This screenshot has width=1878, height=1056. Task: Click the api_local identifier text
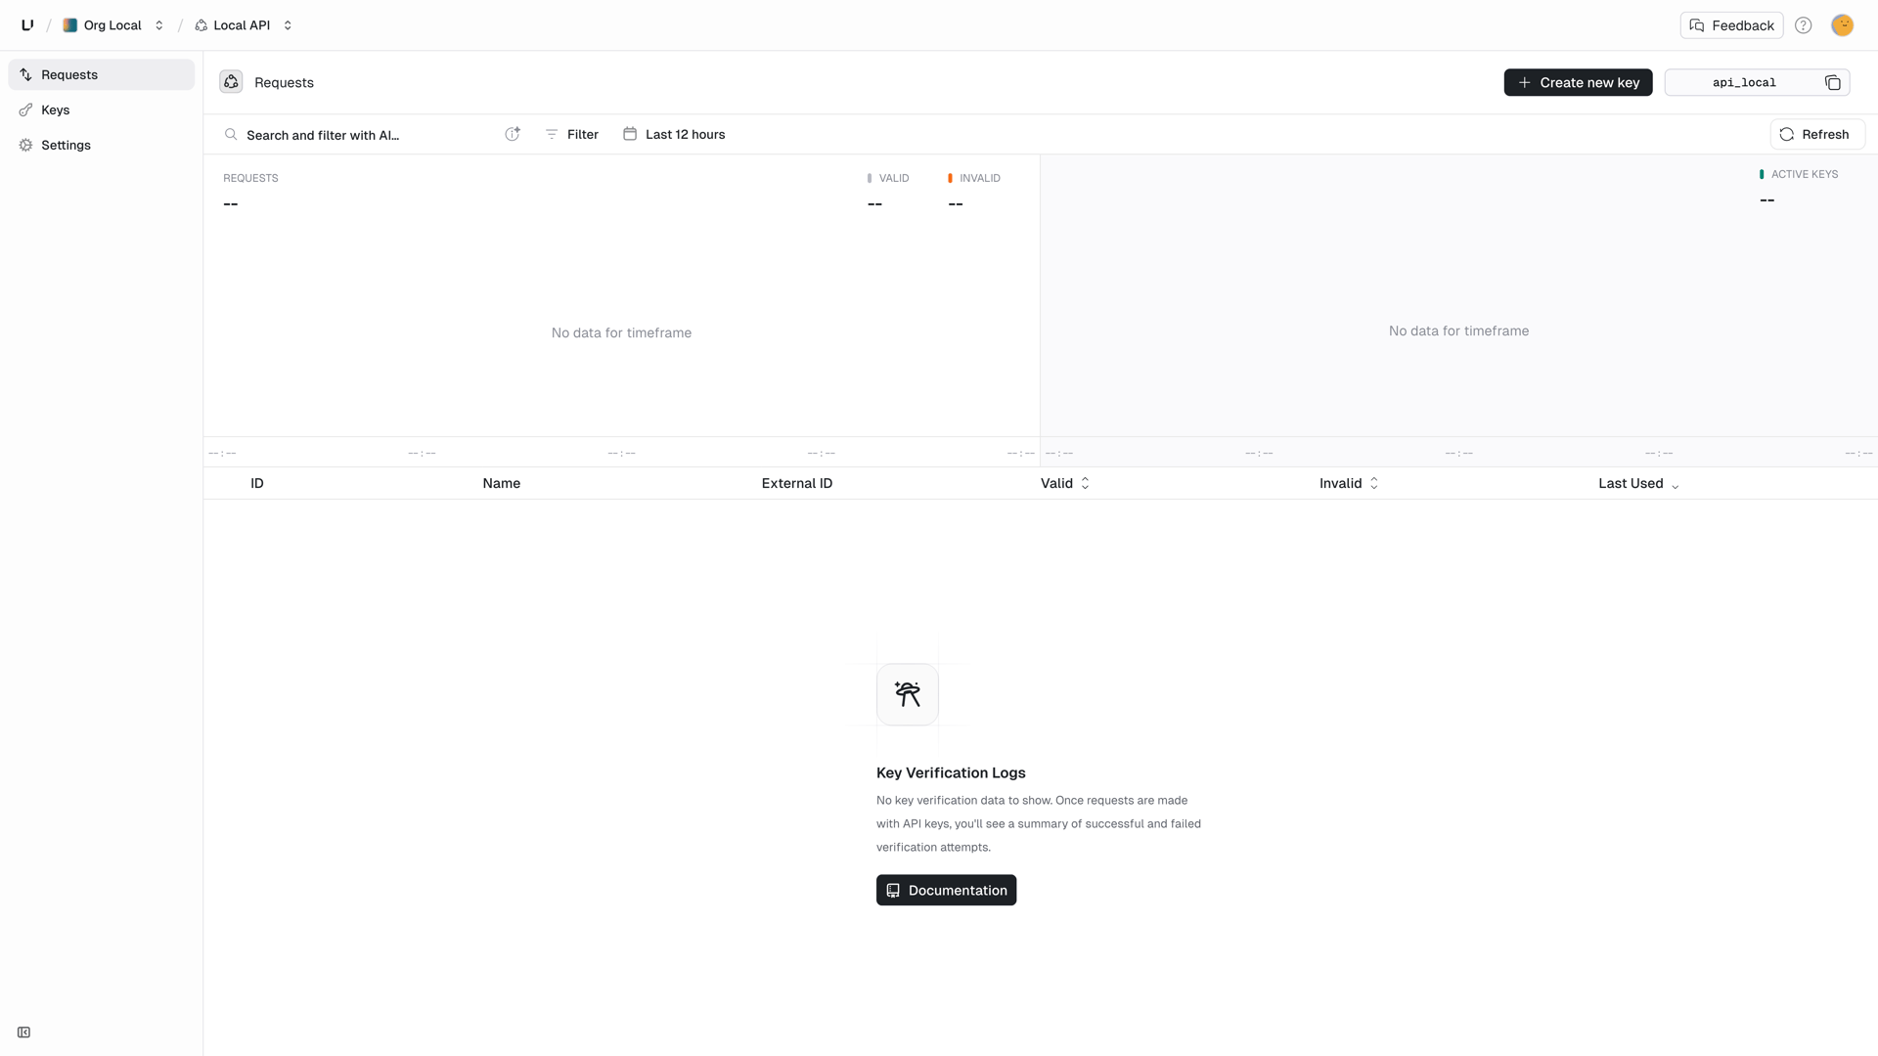point(1744,82)
